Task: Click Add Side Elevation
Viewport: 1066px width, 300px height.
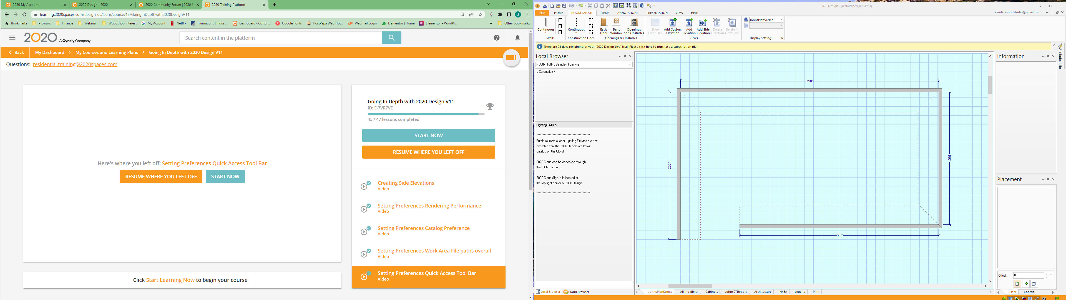Action: click(703, 26)
